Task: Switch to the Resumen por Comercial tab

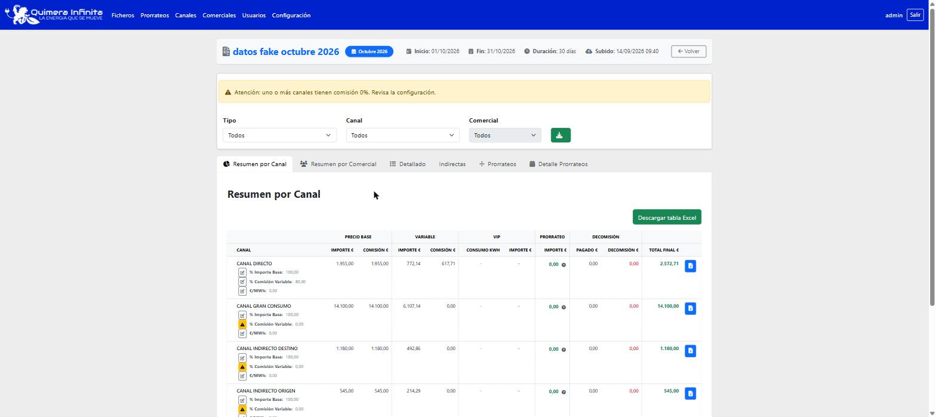Action: point(338,164)
